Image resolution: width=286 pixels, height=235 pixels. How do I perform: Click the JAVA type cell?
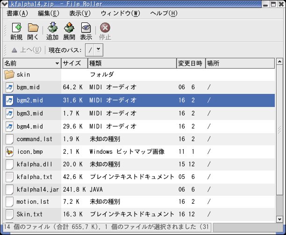click(96, 189)
